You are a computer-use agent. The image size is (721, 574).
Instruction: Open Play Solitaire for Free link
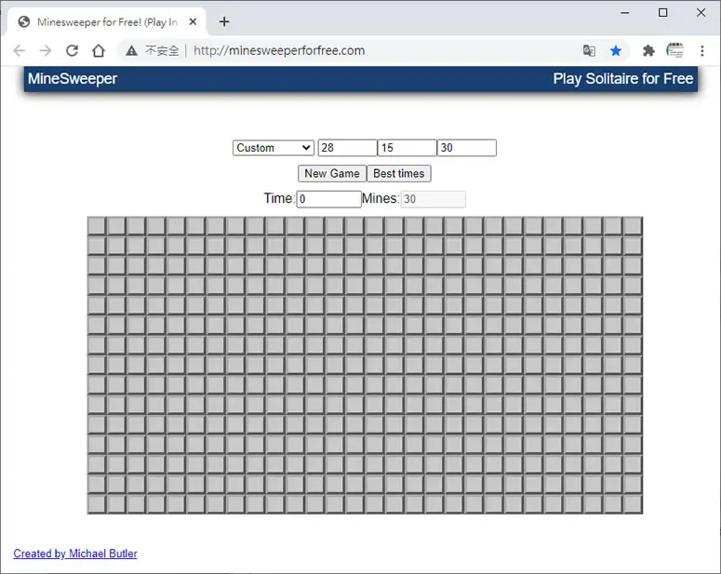[x=623, y=79]
